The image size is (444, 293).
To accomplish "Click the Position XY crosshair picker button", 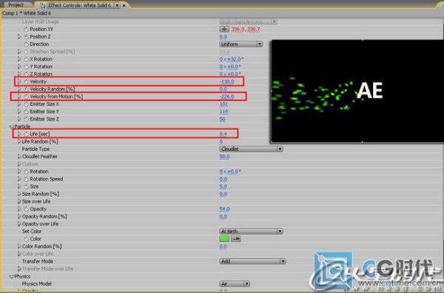I will [x=224, y=29].
